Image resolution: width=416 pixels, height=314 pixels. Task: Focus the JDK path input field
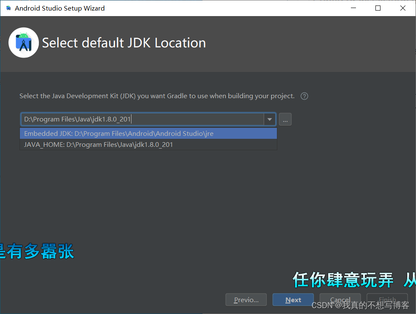click(142, 119)
